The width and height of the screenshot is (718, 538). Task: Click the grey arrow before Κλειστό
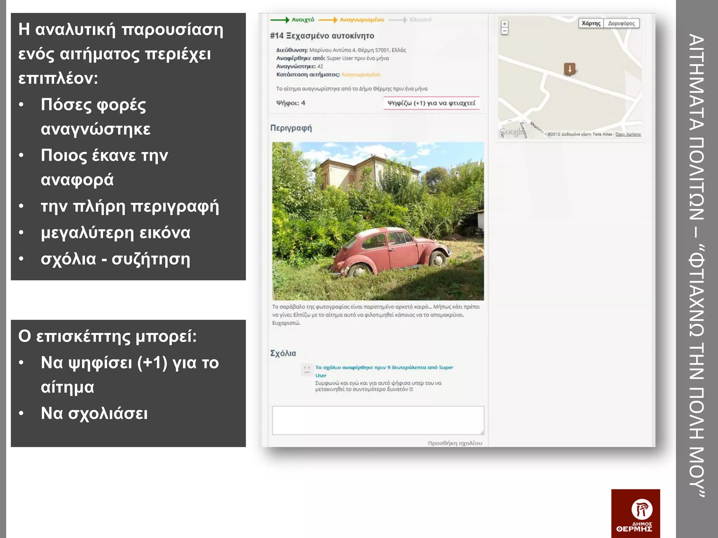398,20
